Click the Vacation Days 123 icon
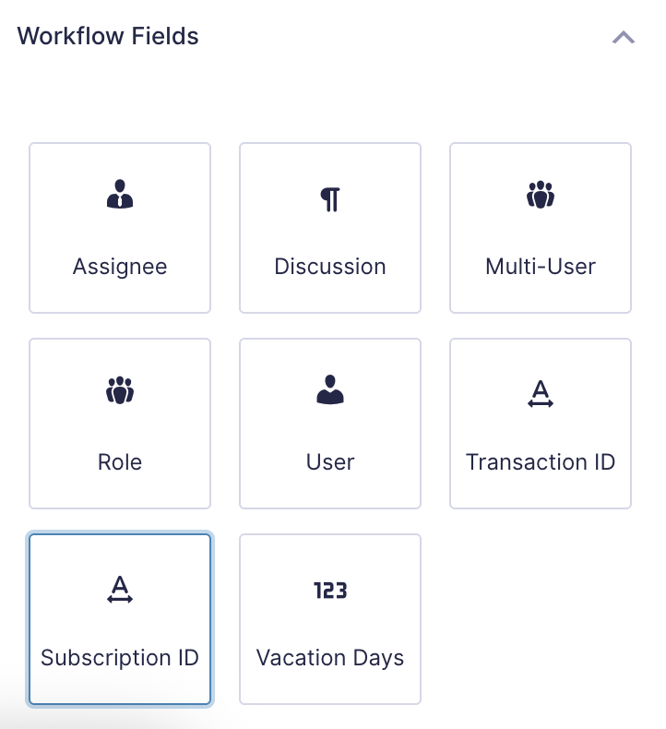The image size is (666, 729). click(x=330, y=591)
